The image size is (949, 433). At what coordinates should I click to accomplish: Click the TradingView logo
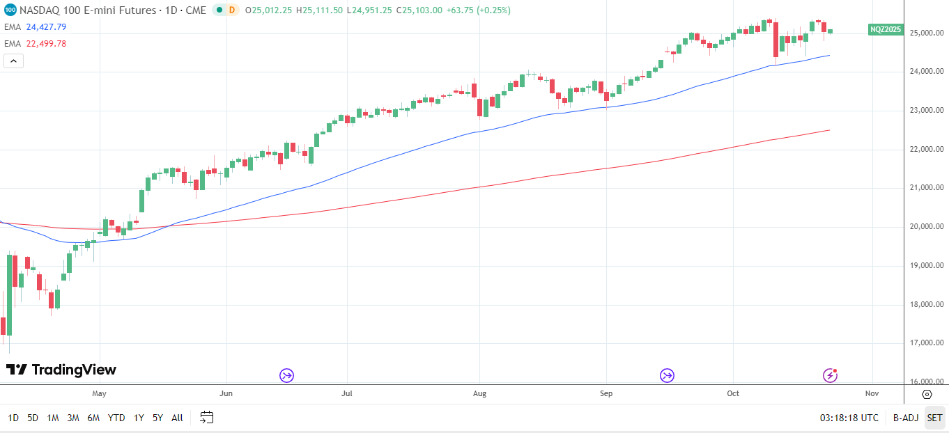click(61, 370)
